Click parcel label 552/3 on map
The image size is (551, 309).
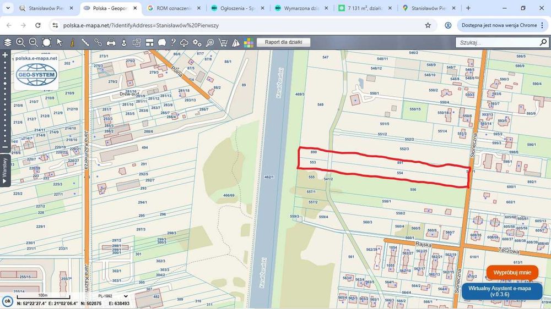click(x=404, y=148)
